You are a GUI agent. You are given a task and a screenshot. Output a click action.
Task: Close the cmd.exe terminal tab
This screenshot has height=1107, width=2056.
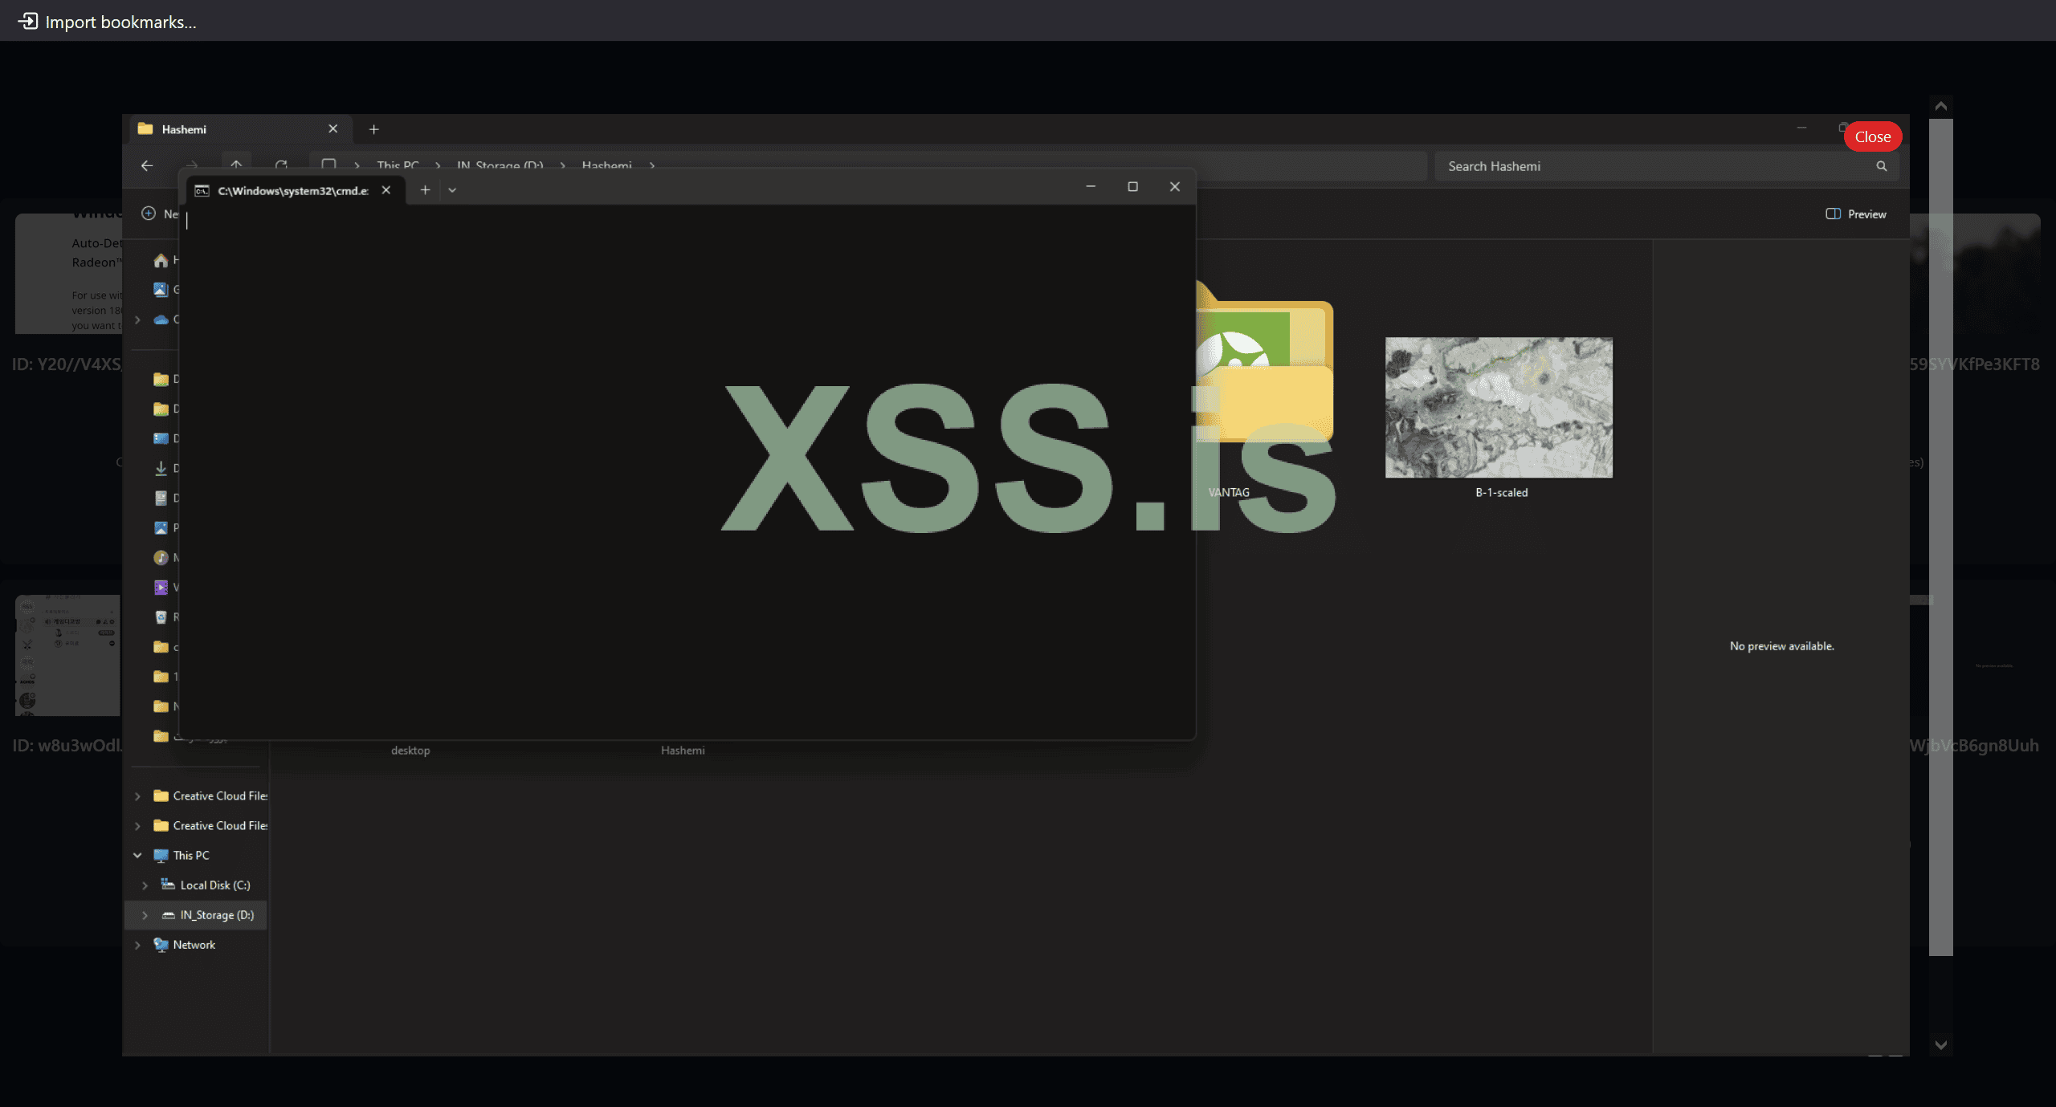(x=386, y=190)
